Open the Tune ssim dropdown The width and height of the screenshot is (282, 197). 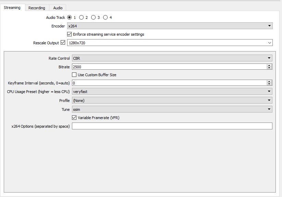(172, 109)
